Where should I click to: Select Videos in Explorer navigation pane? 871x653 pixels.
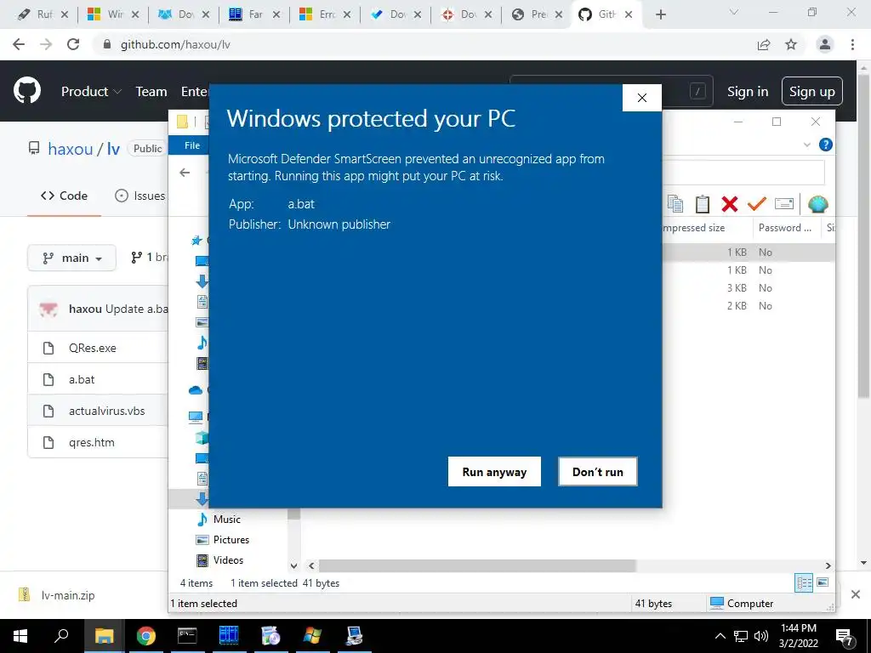(228, 560)
